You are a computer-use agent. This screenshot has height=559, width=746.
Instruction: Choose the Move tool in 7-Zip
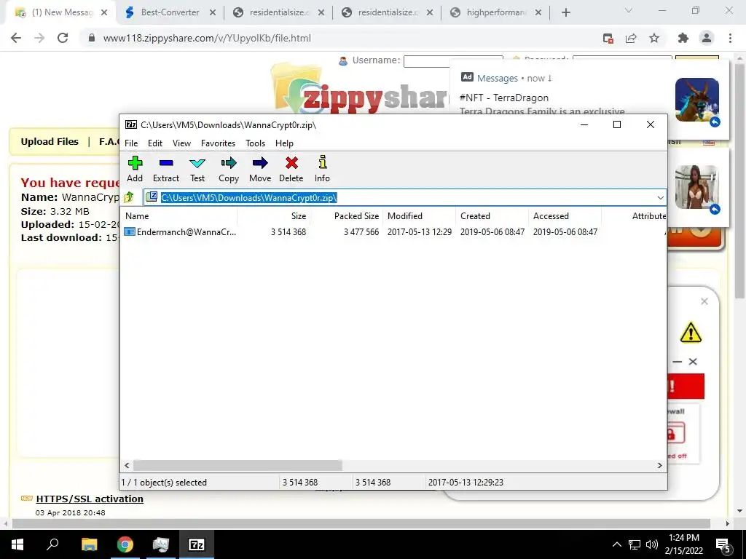[x=260, y=169]
